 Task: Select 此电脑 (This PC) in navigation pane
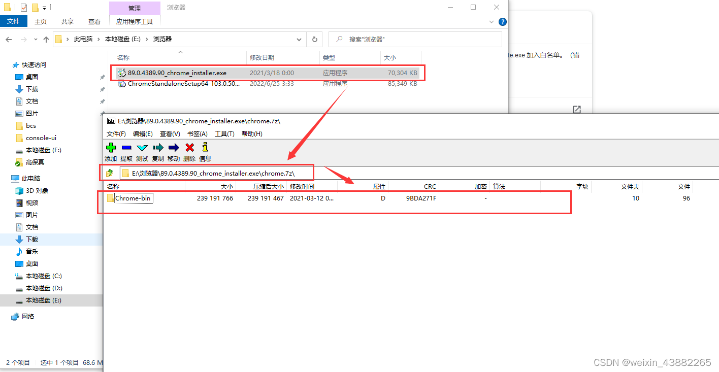[31, 179]
